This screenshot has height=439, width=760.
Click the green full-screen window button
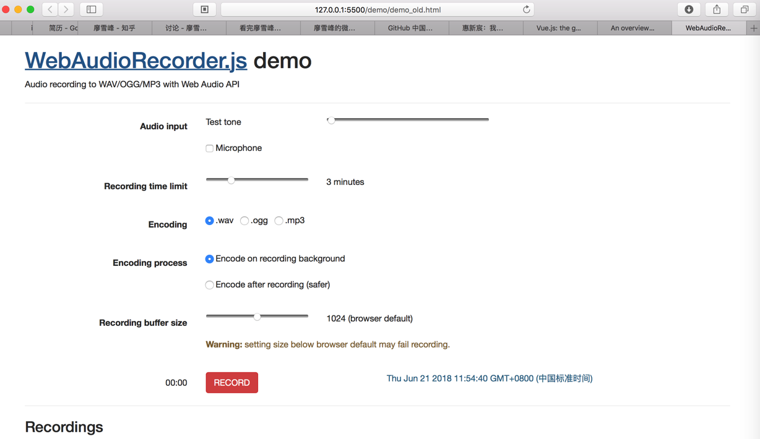click(30, 9)
